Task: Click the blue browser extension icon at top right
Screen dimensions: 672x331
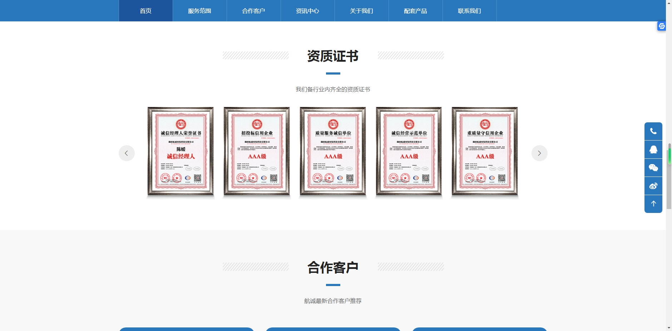Action: tap(661, 26)
